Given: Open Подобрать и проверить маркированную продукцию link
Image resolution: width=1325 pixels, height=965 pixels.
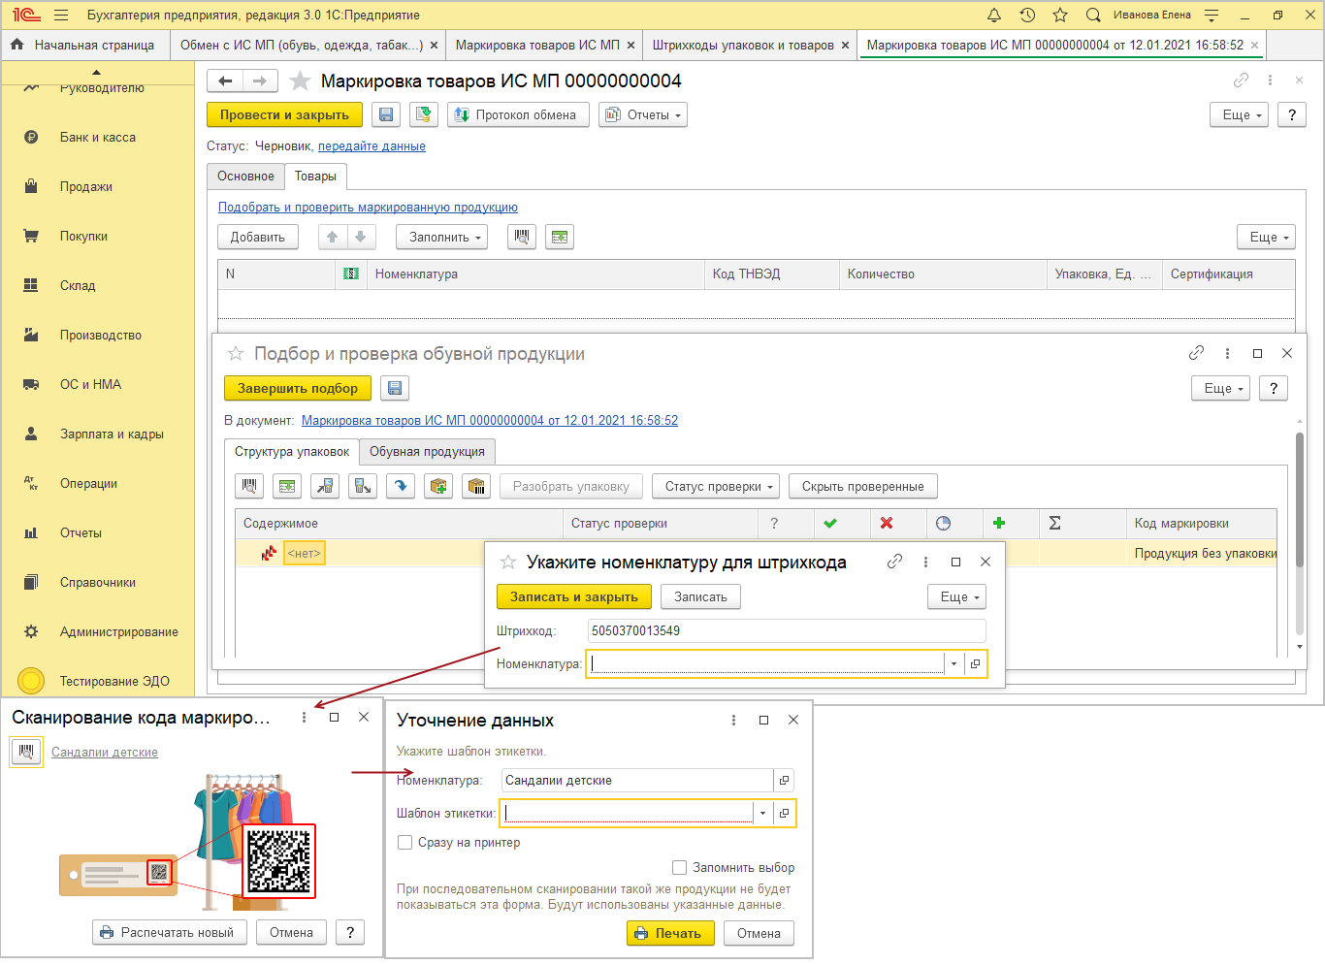Looking at the screenshot, I should coord(368,208).
